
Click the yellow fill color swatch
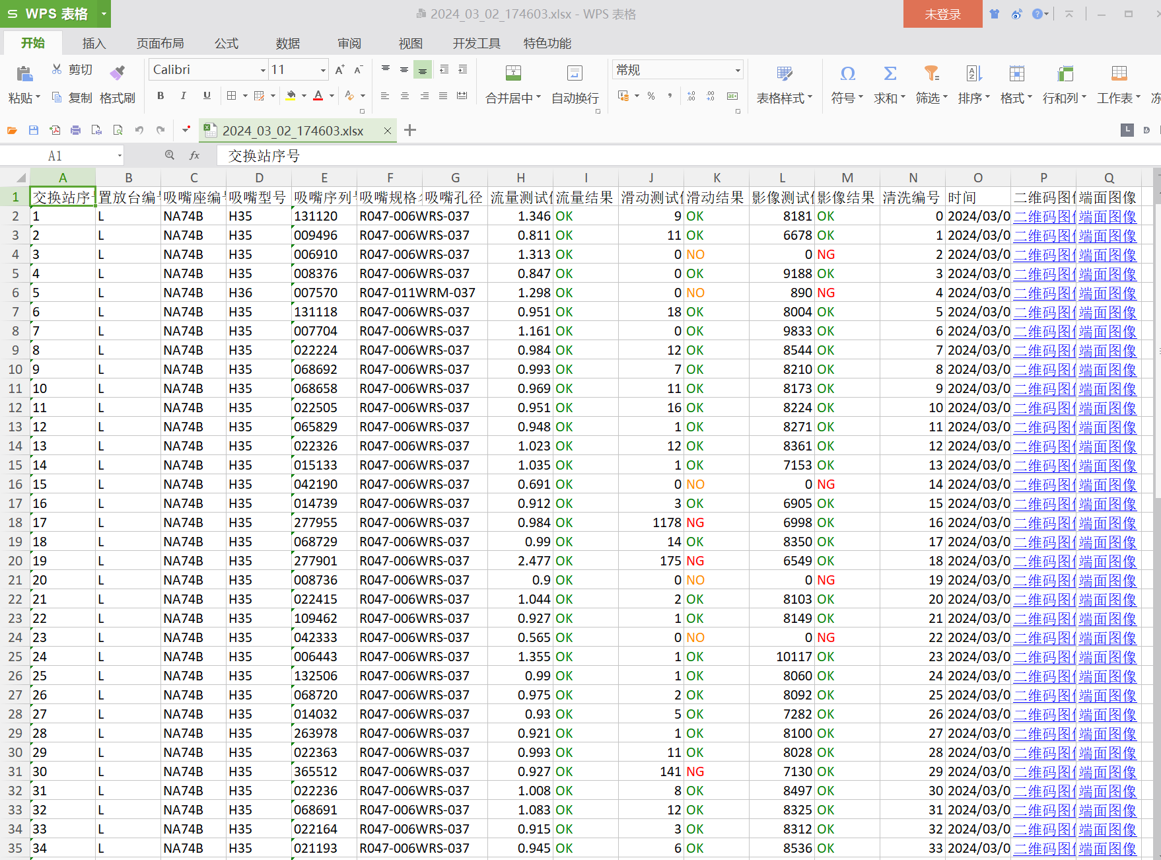(291, 96)
